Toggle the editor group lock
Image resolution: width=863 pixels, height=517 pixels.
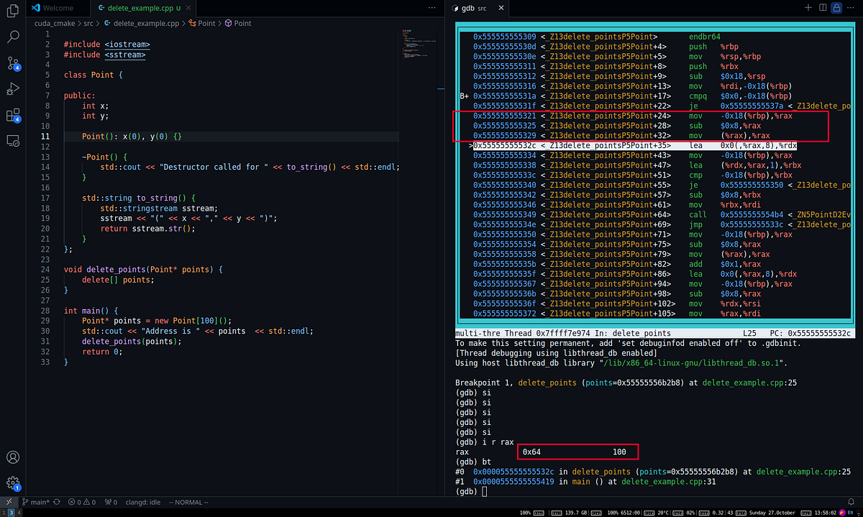tap(836, 7)
